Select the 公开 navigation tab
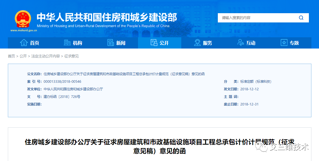Screen dimensions: 319x161 point(160,43)
